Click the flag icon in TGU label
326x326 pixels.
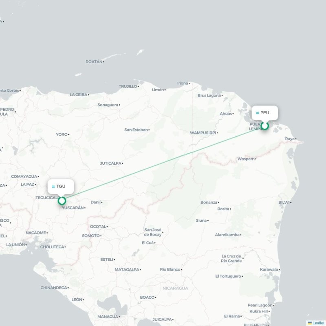click(x=53, y=187)
